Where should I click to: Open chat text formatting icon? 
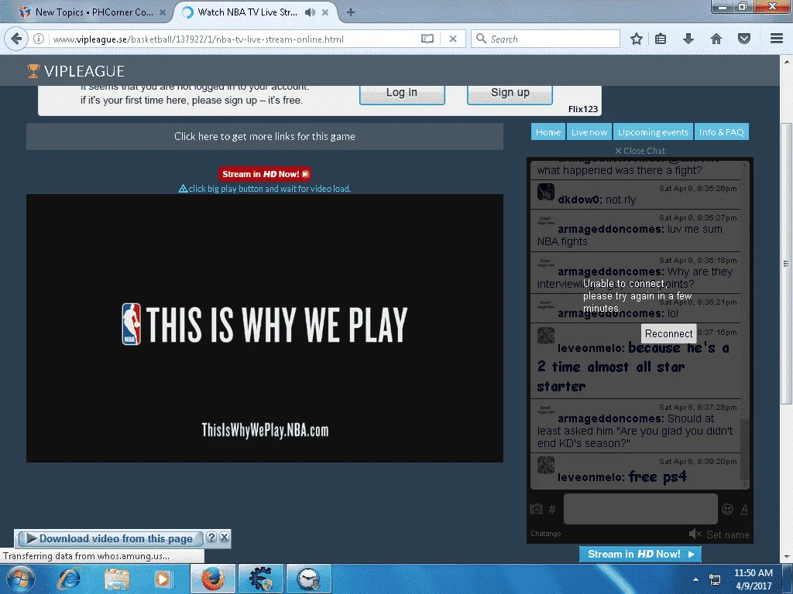pyautogui.click(x=744, y=510)
